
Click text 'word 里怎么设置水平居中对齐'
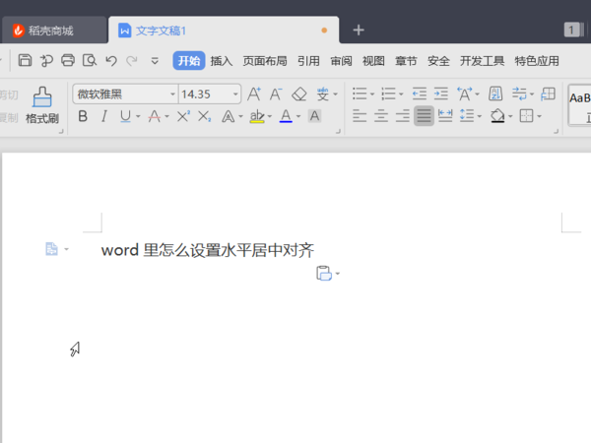tap(208, 250)
